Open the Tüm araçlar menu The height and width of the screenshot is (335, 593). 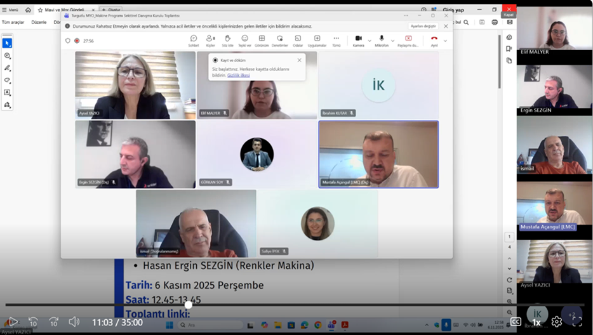12,22
